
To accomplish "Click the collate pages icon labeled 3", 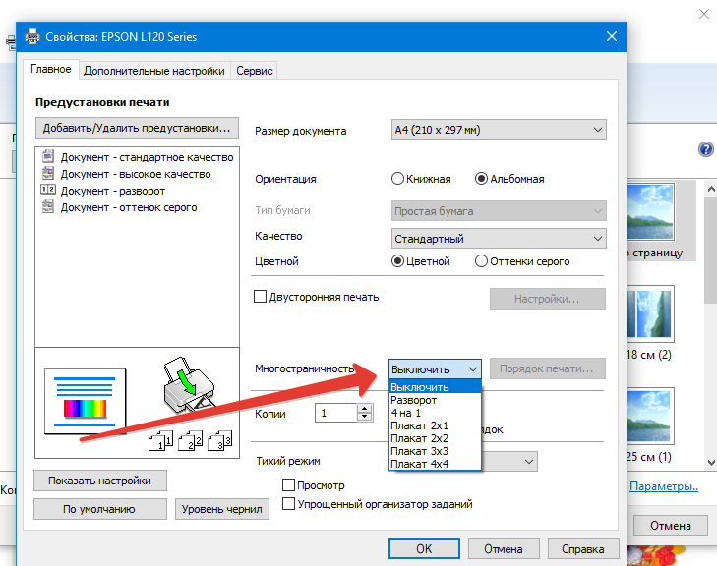I will click(x=220, y=441).
